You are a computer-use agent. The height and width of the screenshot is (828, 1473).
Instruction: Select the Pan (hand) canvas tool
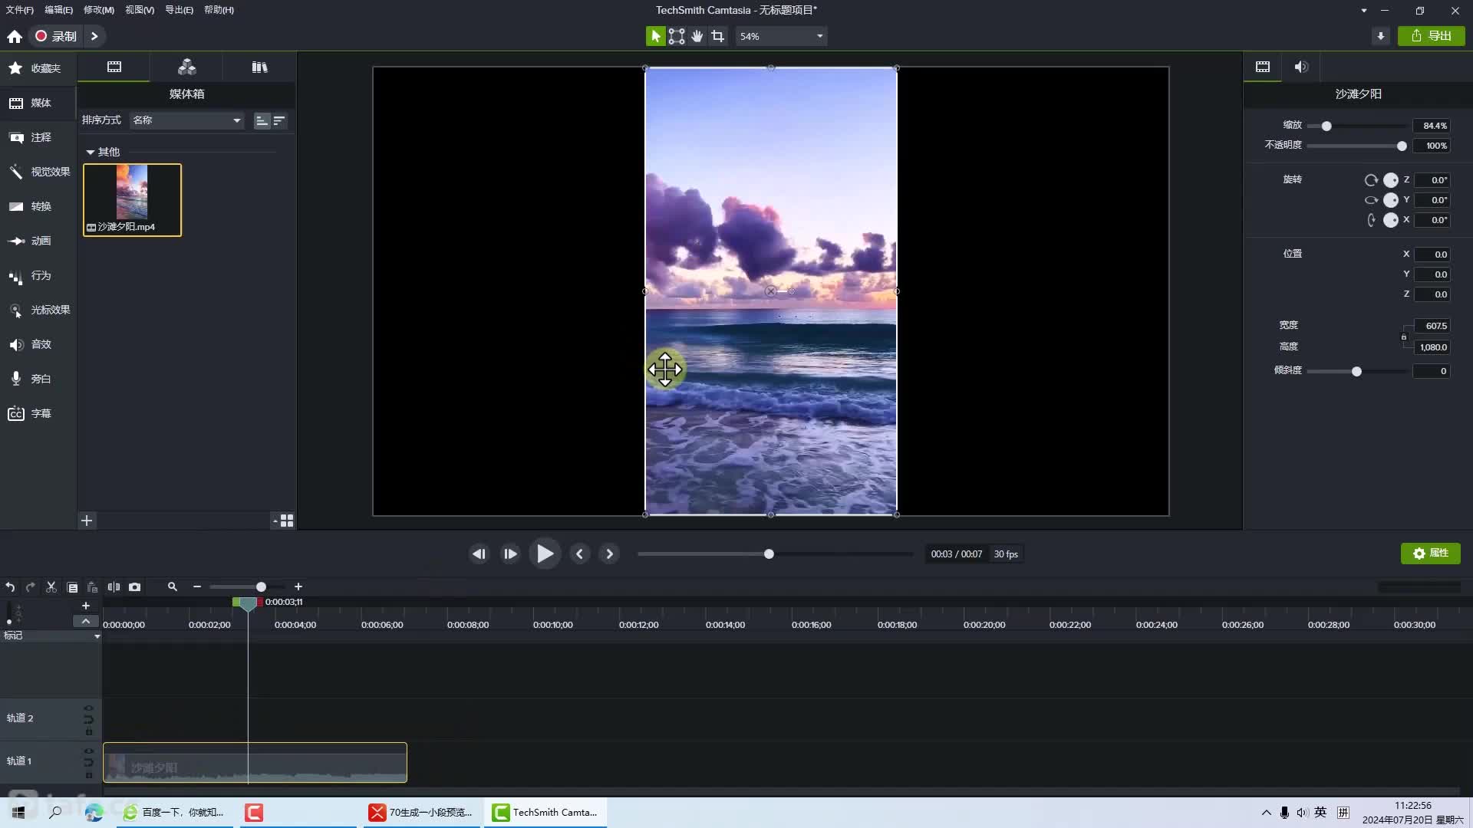point(697,36)
